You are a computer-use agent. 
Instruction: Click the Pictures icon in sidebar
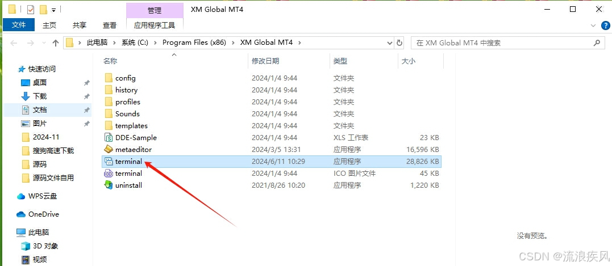[x=26, y=124]
